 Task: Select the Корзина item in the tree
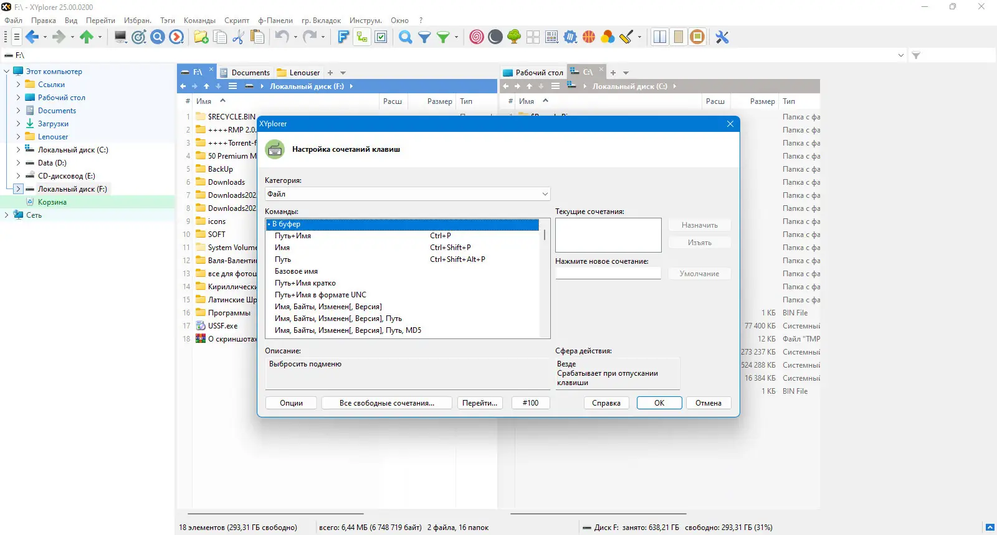[52, 202]
